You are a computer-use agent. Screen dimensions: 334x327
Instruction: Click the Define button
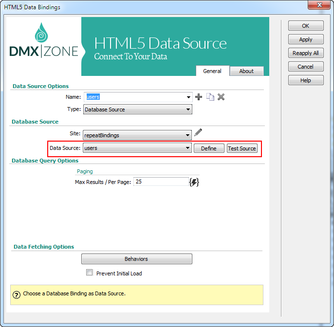(209, 148)
